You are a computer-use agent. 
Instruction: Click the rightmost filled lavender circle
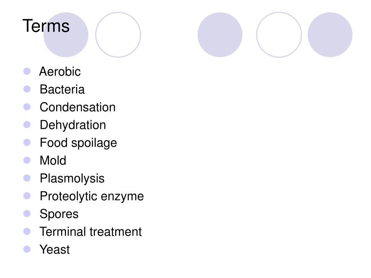click(330, 35)
